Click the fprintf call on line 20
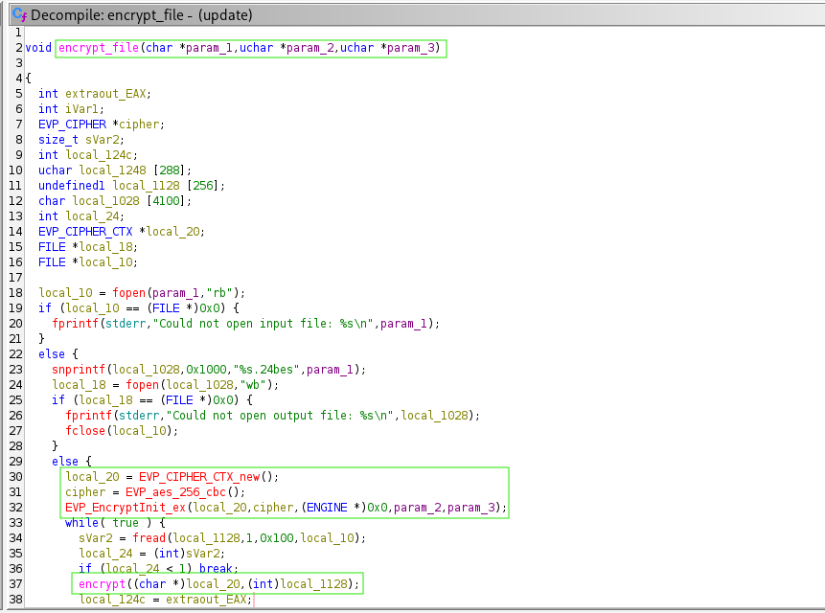Screen dimensions: 825x613 [76, 324]
